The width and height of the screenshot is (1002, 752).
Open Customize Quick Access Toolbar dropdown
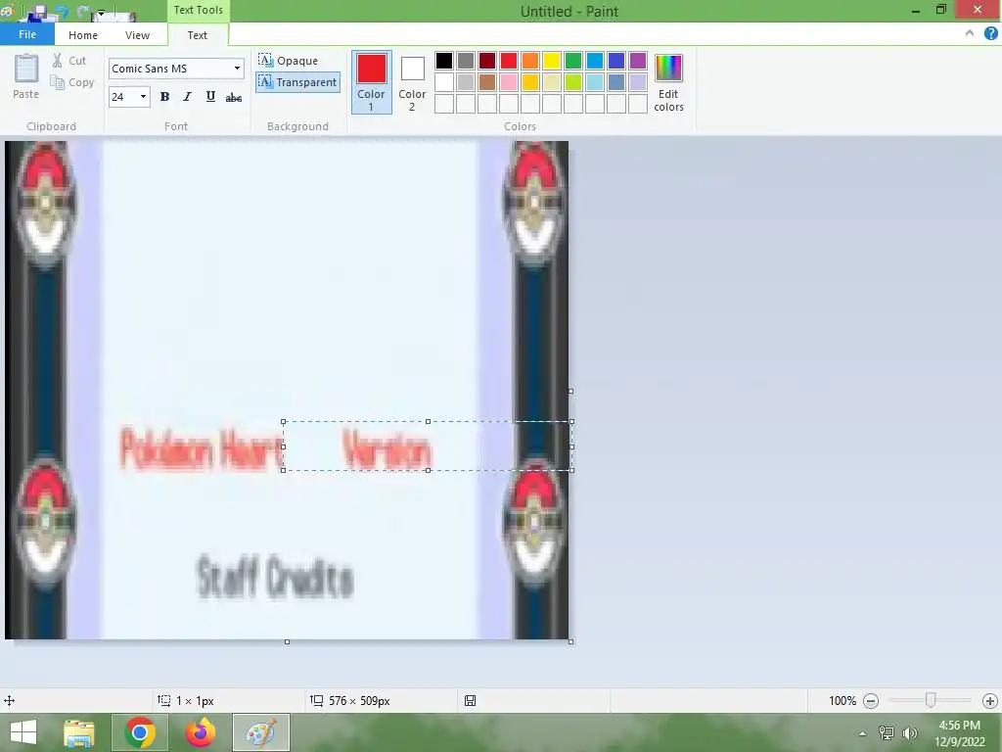click(x=101, y=12)
